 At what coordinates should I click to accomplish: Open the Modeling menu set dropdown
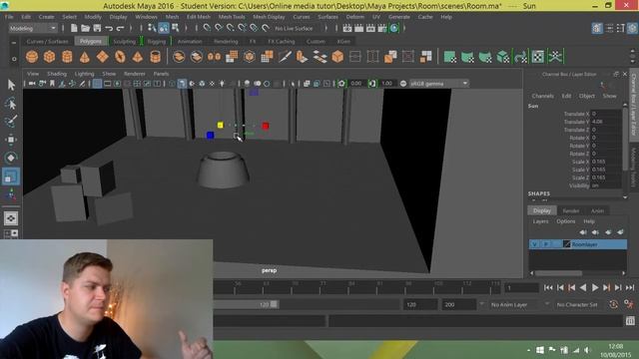pyautogui.click(x=33, y=28)
